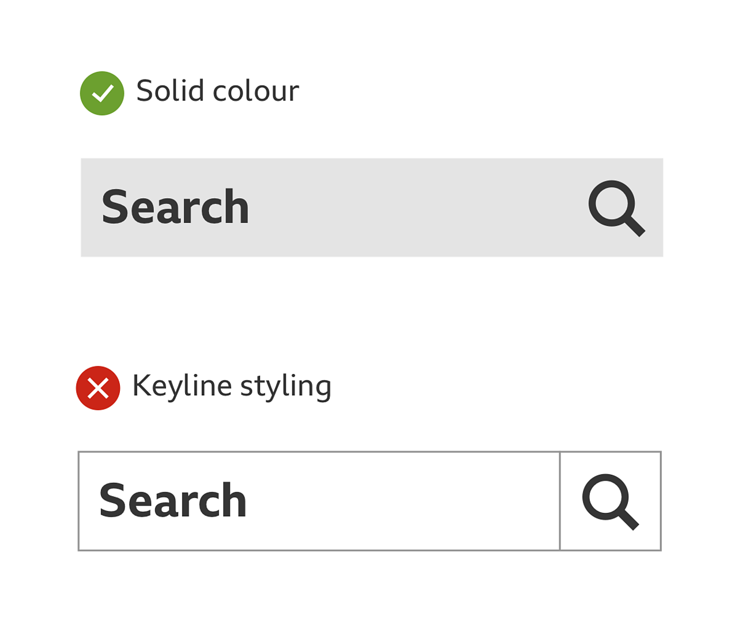The height and width of the screenshot is (635, 738).
Task: Expand the Keyline styling example section
Action: [232, 386]
